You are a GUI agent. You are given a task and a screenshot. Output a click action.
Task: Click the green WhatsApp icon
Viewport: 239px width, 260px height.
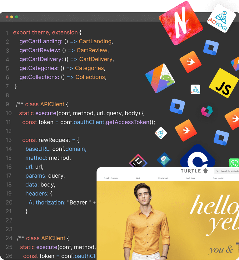pyautogui.click(x=234, y=163)
